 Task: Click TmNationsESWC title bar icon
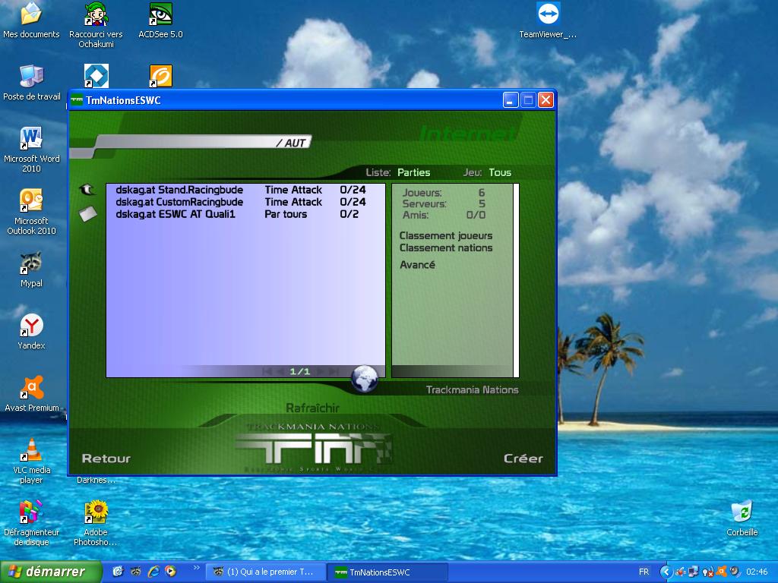click(x=77, y=100)
